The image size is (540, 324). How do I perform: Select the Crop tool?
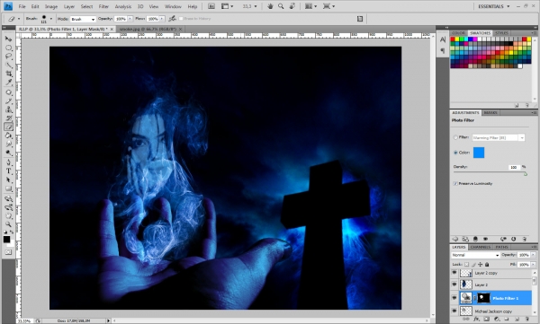pyautogui.click(x=8, y=74)
